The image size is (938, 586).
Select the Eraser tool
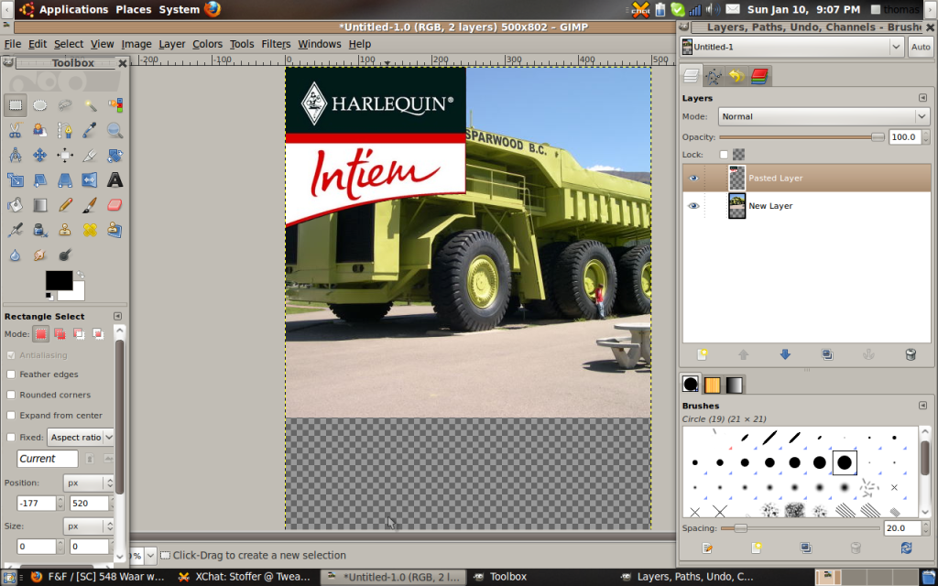click(x=115, y=205)
